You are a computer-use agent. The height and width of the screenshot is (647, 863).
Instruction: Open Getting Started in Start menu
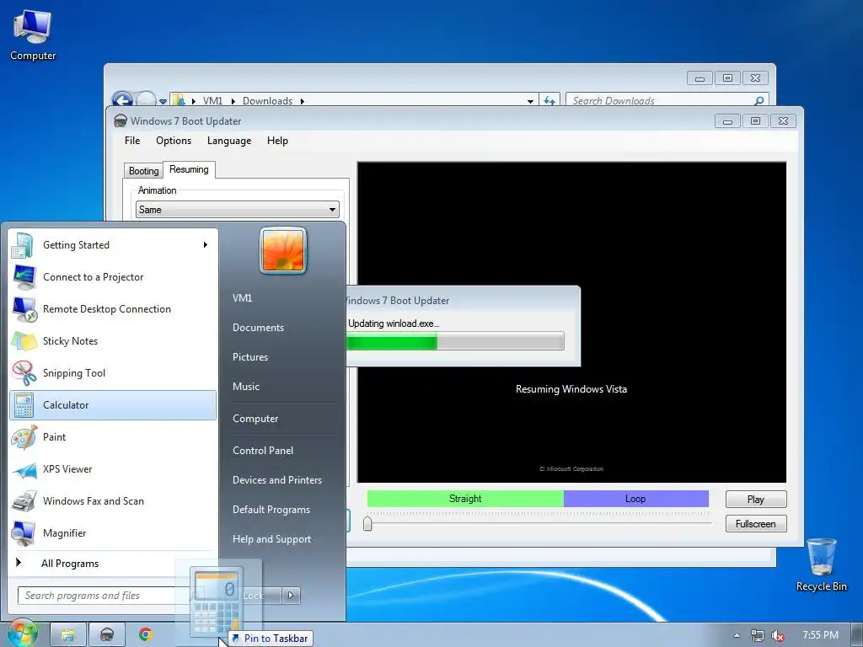point(113,245)
